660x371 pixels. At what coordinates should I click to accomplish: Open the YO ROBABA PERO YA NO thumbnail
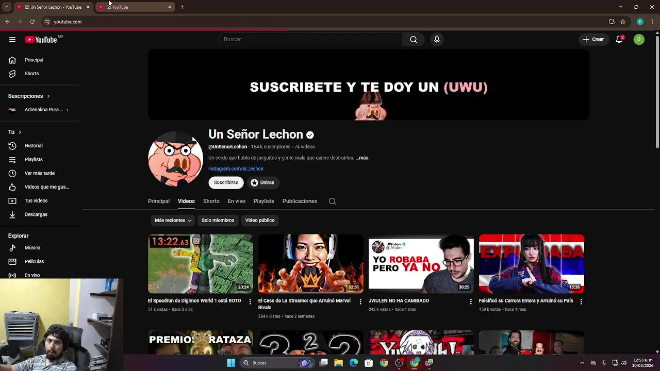pos(421,264)
